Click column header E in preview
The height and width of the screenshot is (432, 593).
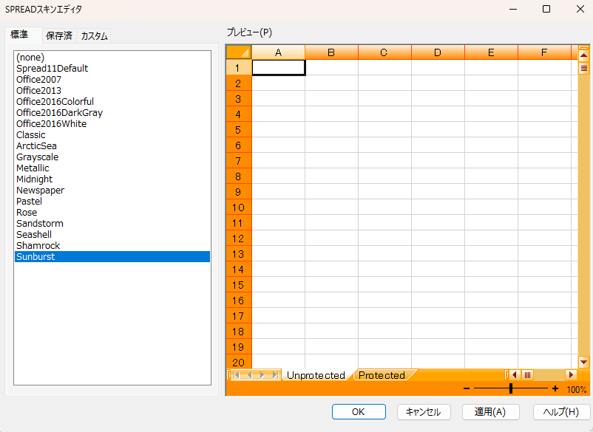pyautogui.click(x=491, y=52)
